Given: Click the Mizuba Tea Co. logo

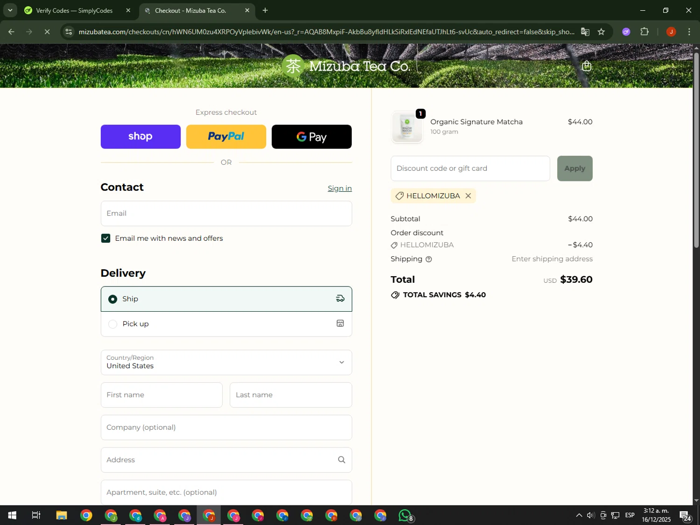Looking at the screenshot, I should click(x=346, y=66).
